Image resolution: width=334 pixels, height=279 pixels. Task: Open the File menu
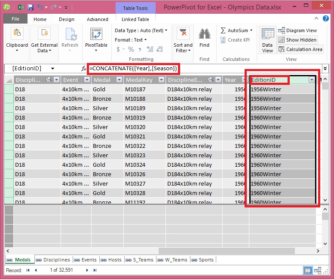pyautogui.click(x=15, y=19)
